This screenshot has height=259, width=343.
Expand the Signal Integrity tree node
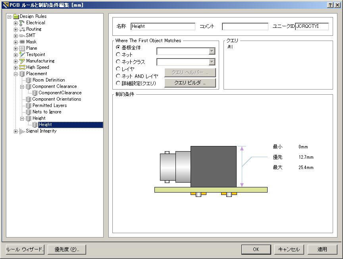coord(16,131)
